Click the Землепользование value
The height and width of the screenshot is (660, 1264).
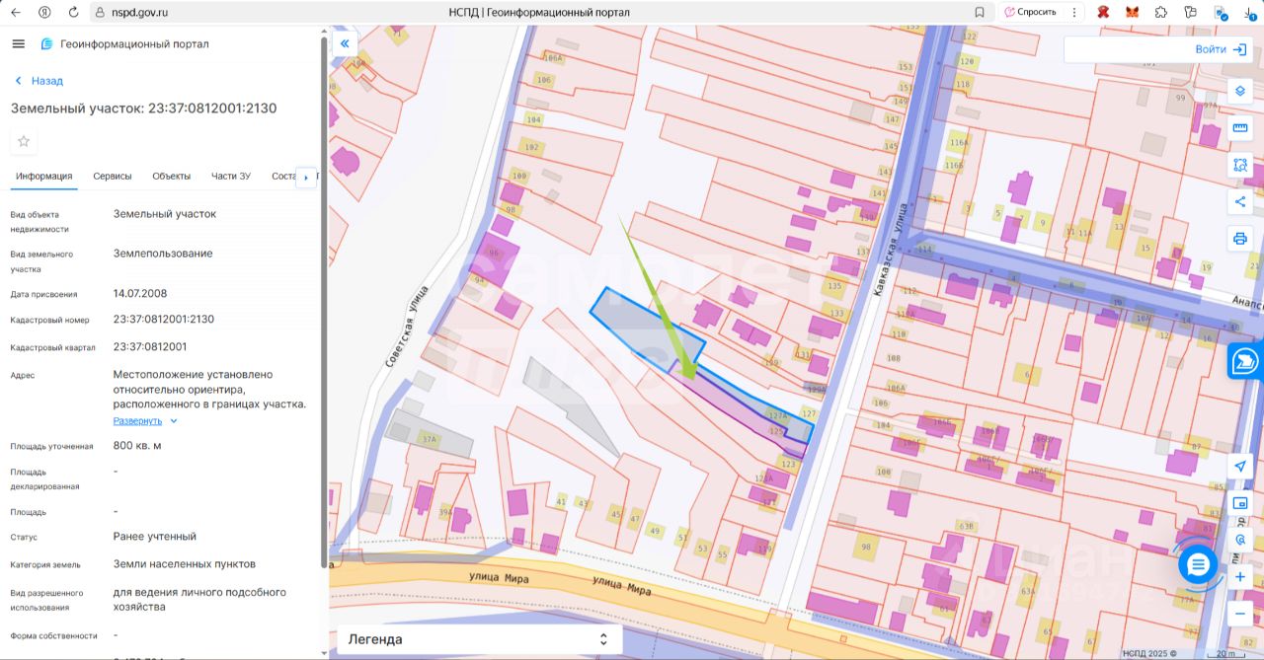163,254
